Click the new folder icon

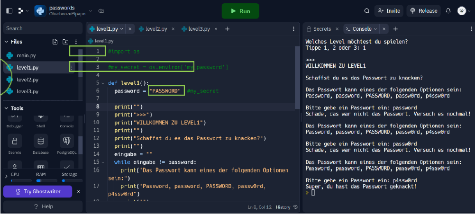point(65,42)
